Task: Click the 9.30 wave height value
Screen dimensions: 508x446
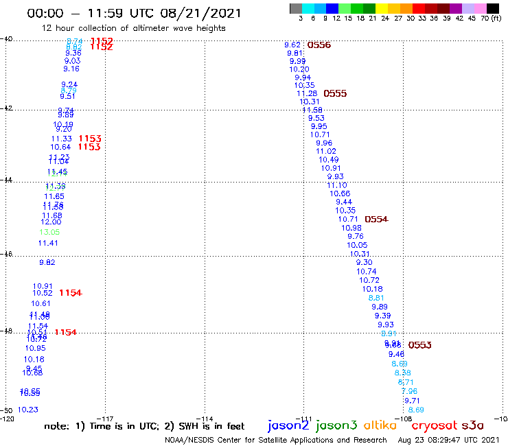Action: [364, 262]
